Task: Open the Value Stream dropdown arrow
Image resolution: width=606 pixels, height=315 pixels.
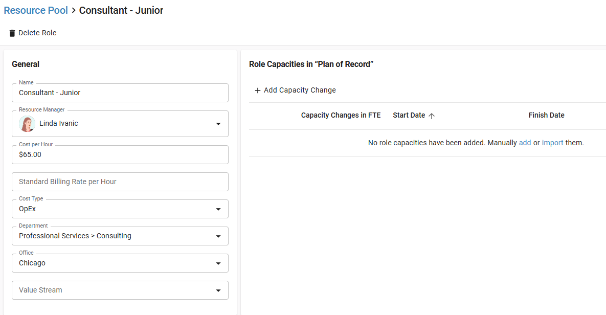Action: point(218,290)
